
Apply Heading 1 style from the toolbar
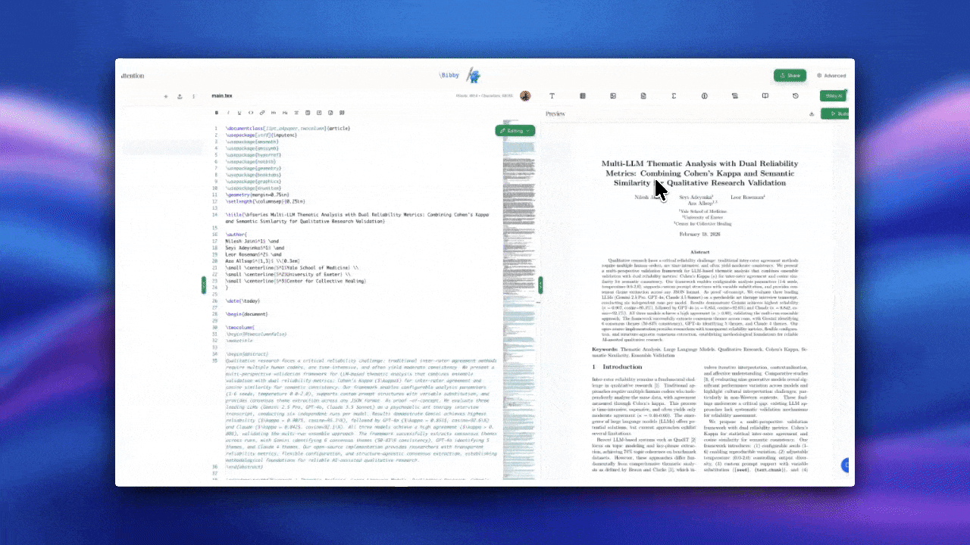click(x=274, y=112)
